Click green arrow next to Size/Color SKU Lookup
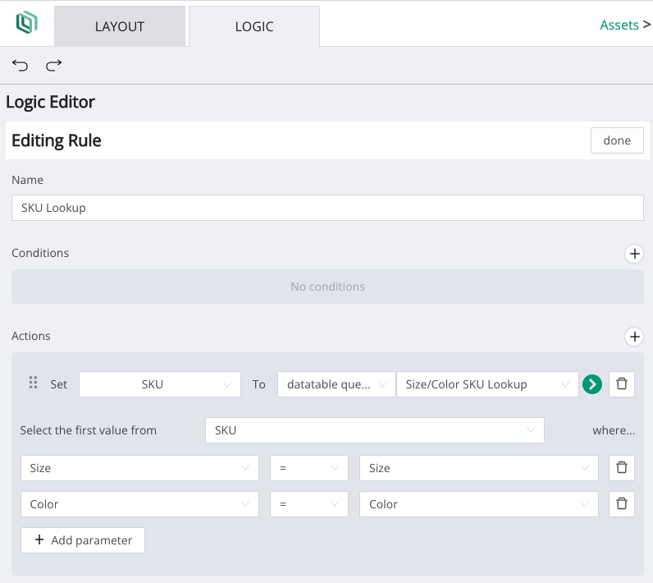The width and height of the screenshot is (653, 583). tap(592, 384)
